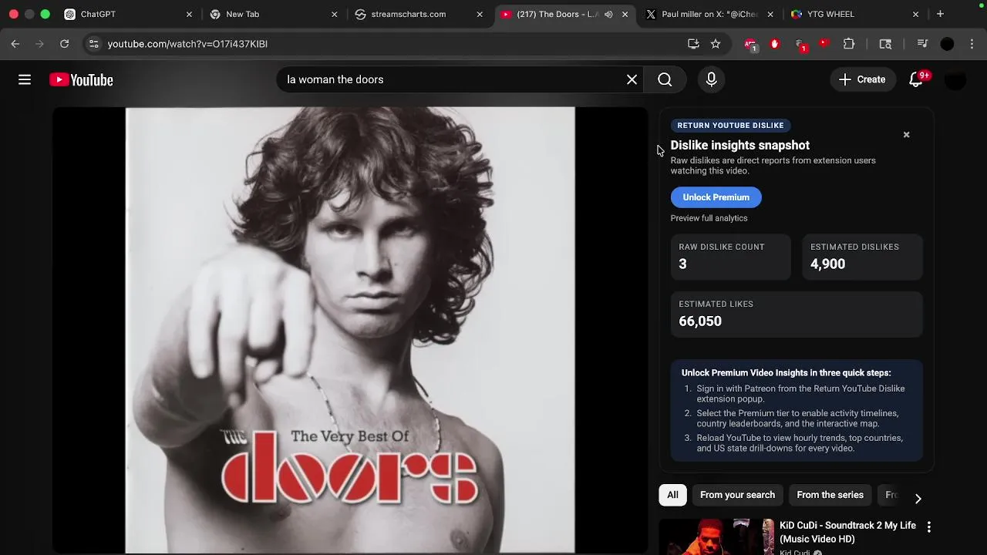Screen dimensions: 987x555
Task: Click the Raw Dislike Count card
Action: coord(730,256)
